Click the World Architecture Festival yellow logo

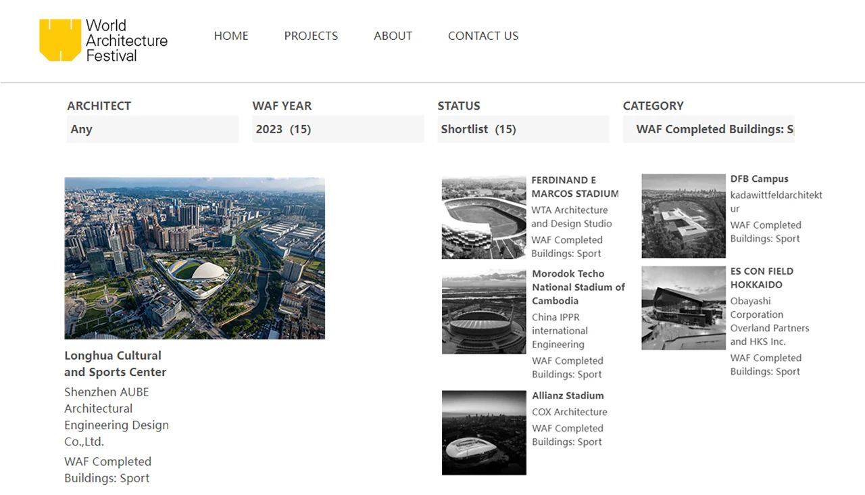point(59,40)
